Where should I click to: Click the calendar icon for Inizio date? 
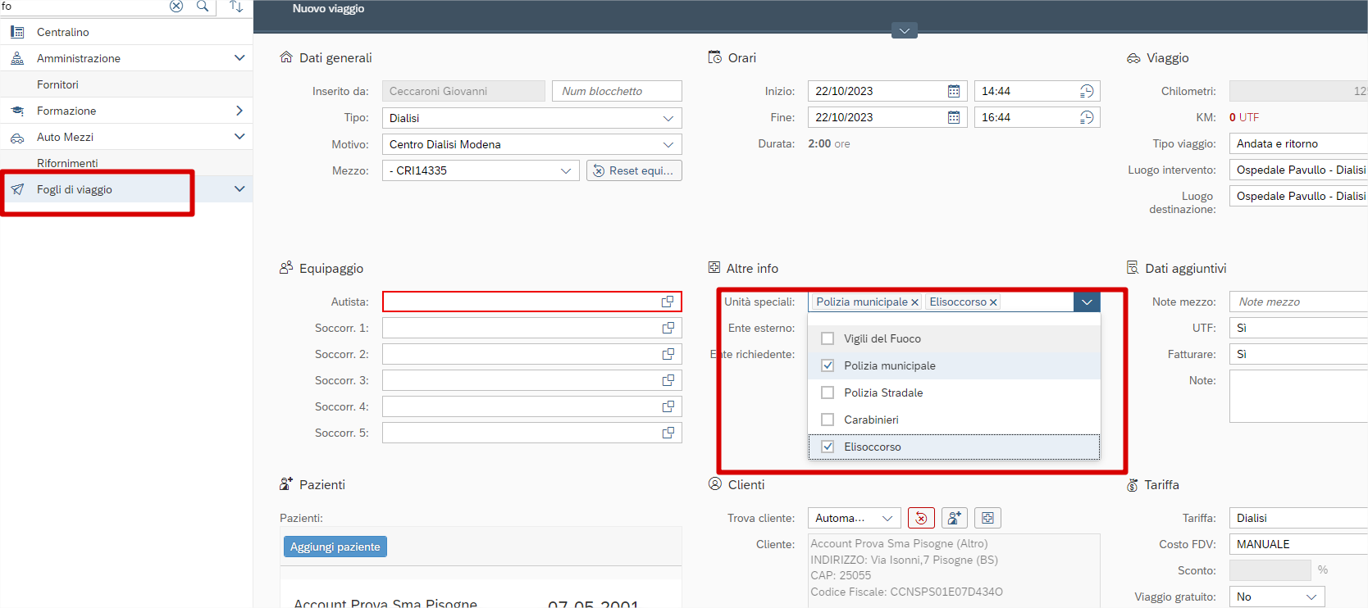tap(954, 91)
